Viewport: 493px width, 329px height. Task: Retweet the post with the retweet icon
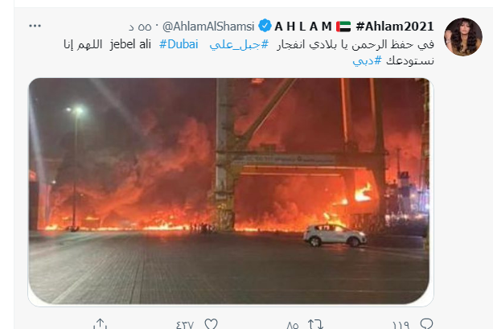click(x=315, y=324)
